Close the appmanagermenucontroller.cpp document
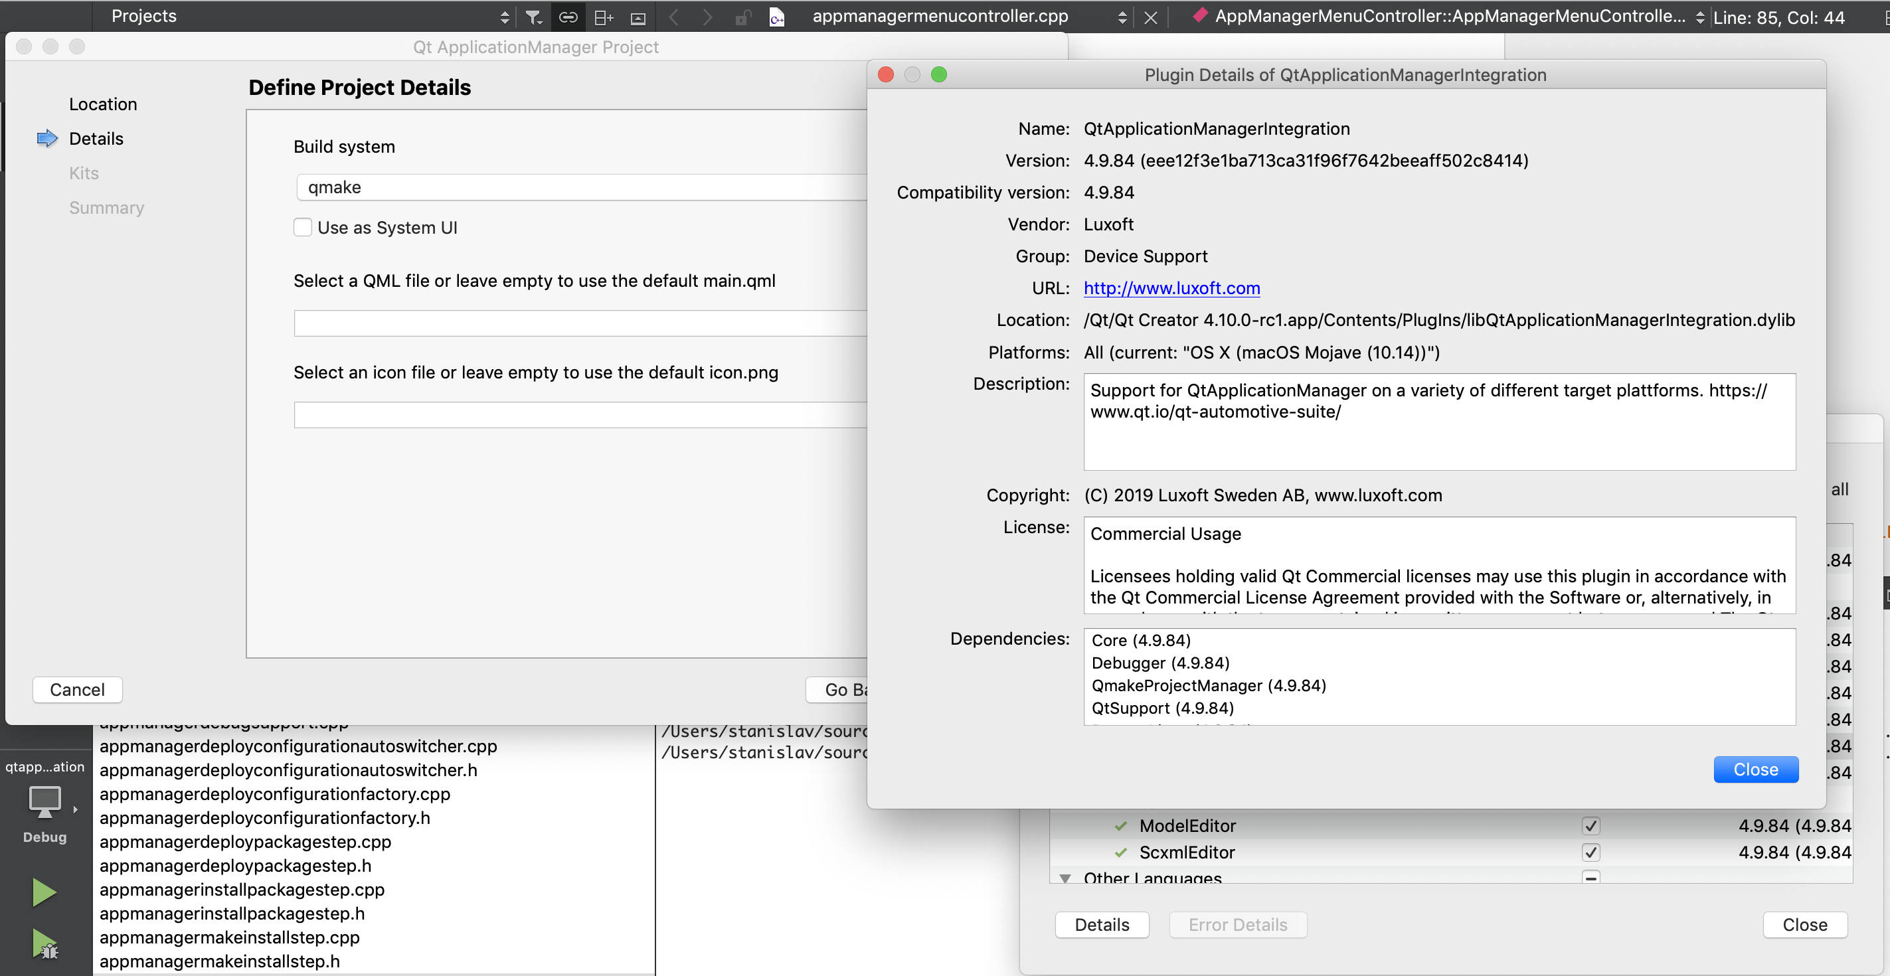The image size is (1890, 976). pyautogui.click(x=1150, y=18)
